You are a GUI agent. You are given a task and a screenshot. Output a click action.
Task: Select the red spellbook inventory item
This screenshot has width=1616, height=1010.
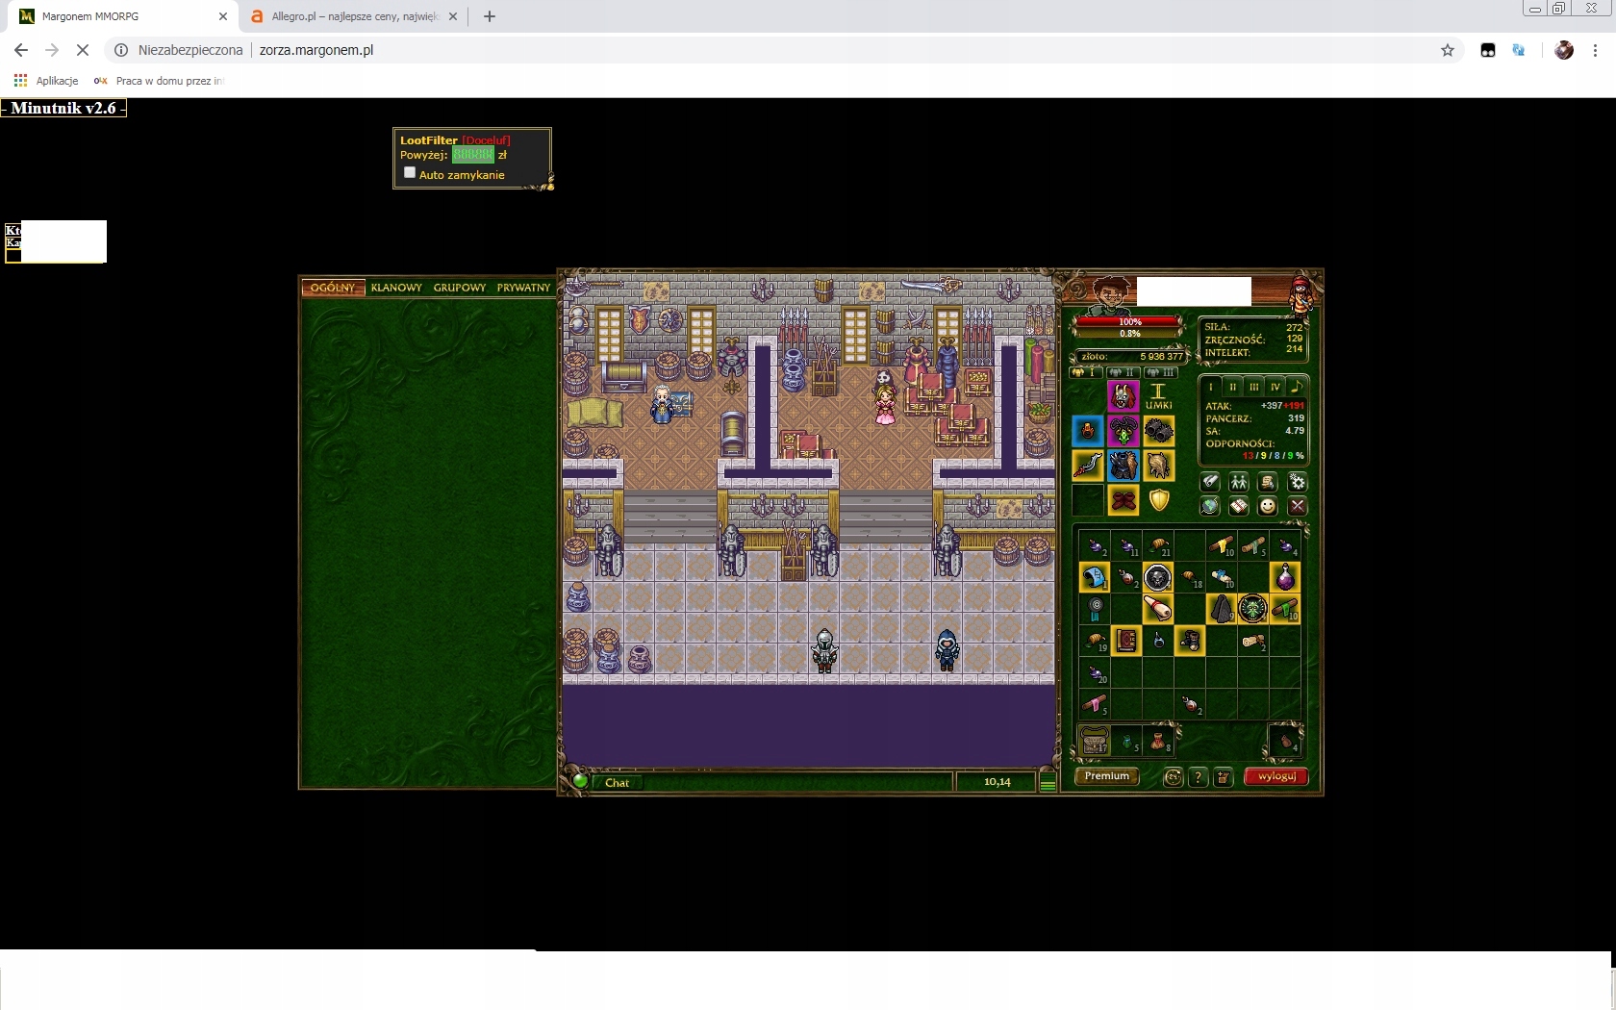click(1126, 641)
